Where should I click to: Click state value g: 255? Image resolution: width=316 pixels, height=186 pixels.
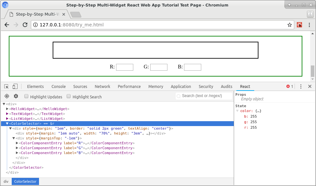tap(250, 122)
